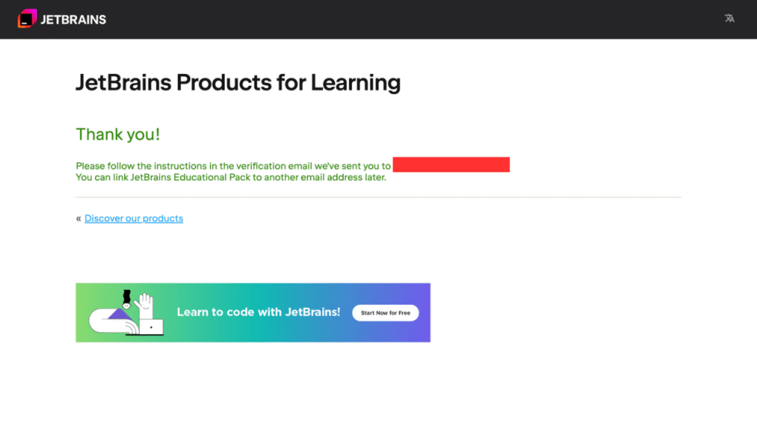Screen dimensions: 757x426
Task: Click the purple right edge of banner
Action: (x=424, y=312)
